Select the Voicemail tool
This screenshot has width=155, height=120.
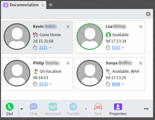(x=53, y=107)
